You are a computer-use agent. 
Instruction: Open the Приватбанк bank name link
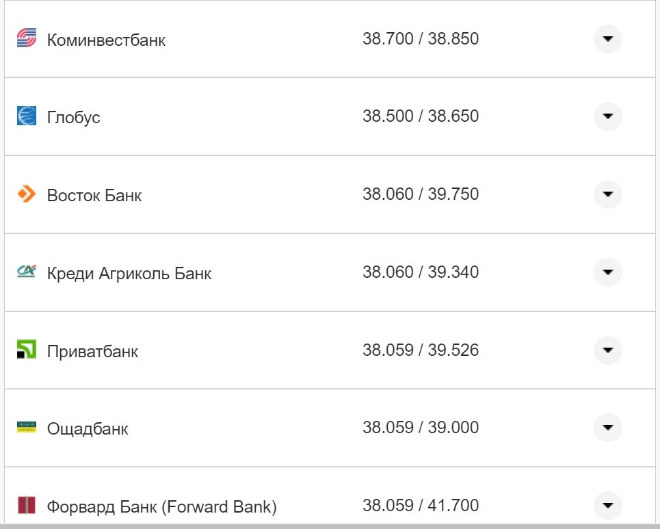click(92, 352)
